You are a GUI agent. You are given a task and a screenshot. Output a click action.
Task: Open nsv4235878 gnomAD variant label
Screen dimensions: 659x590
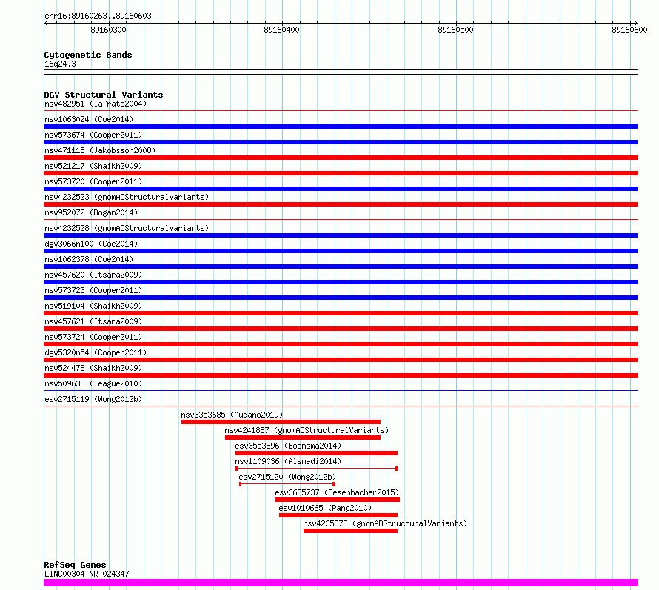pyautogui.click(x=385, y=524)
